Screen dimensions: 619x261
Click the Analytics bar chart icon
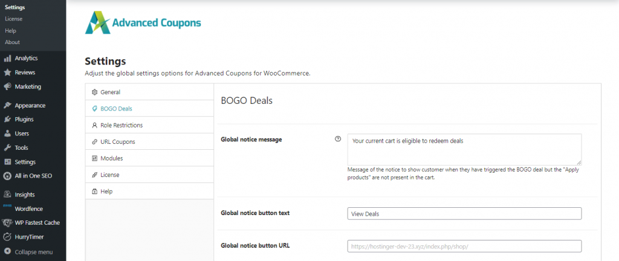click(x=7, y=58)
